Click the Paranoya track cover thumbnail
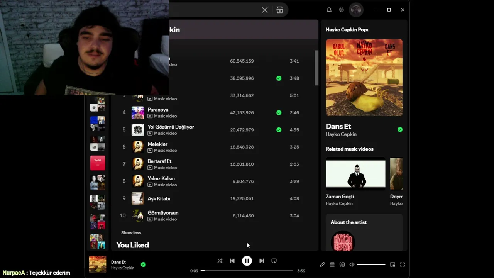The image size is (494, 278). 138,113
